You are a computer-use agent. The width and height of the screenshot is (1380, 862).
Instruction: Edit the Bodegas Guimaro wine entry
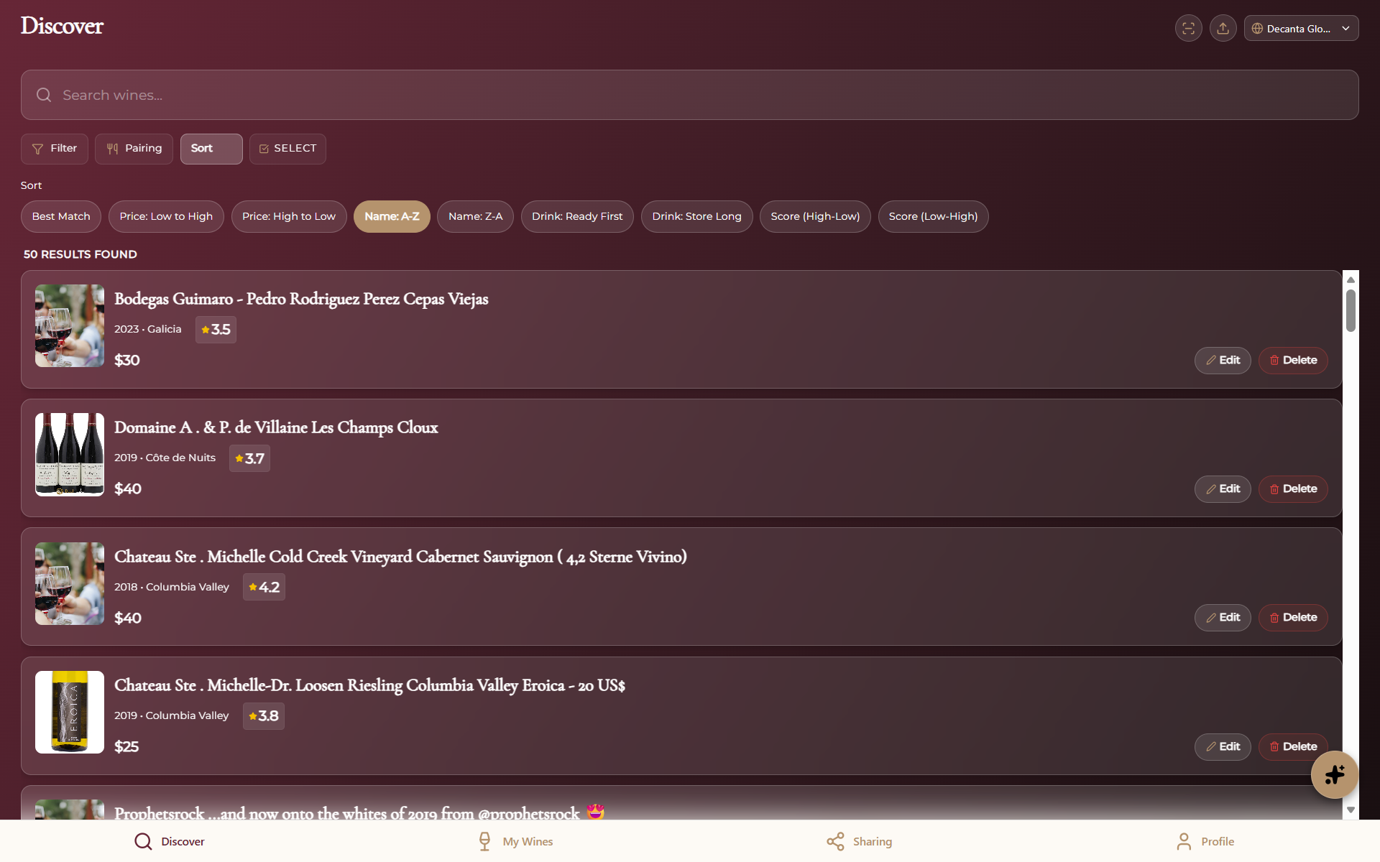(1222, 361)
